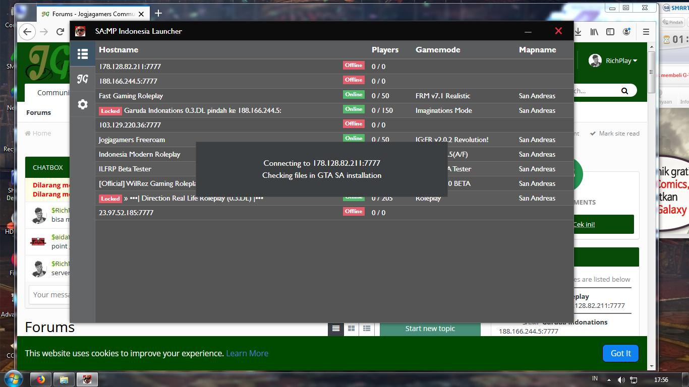Viewport: 689px width, 387px height.
Task: Go forward in Firefox
Action: 44,32
